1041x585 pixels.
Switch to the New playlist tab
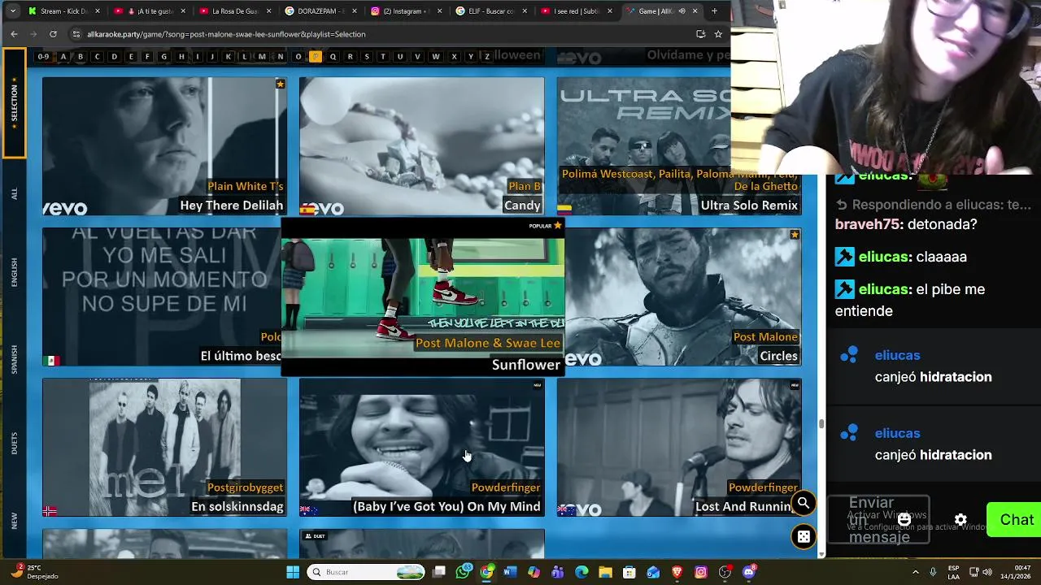coord(14,521)
